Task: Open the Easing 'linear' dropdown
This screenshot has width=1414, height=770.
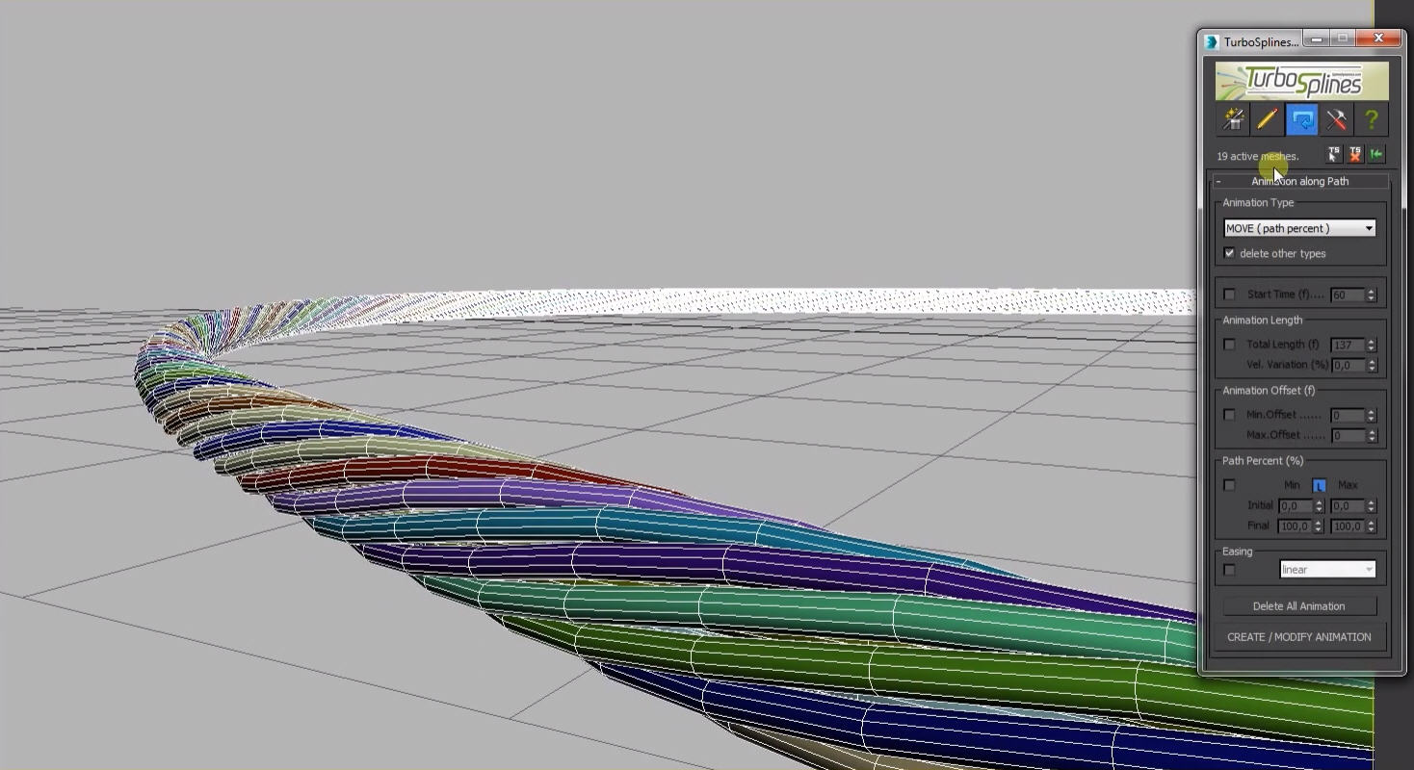Action: pyautogui.click(x=1327, y=570)
